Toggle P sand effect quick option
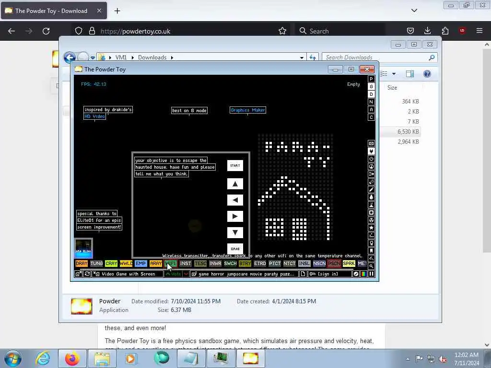491x368 pixels. [371, 79]
